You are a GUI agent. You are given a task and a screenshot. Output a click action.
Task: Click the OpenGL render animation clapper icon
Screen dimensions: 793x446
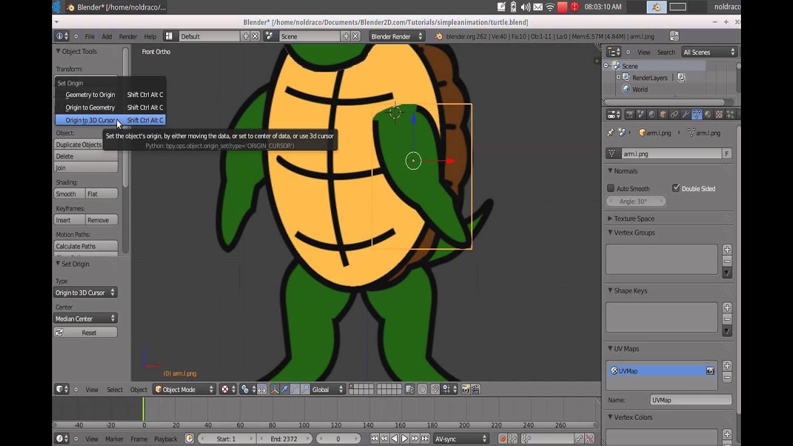476,390
